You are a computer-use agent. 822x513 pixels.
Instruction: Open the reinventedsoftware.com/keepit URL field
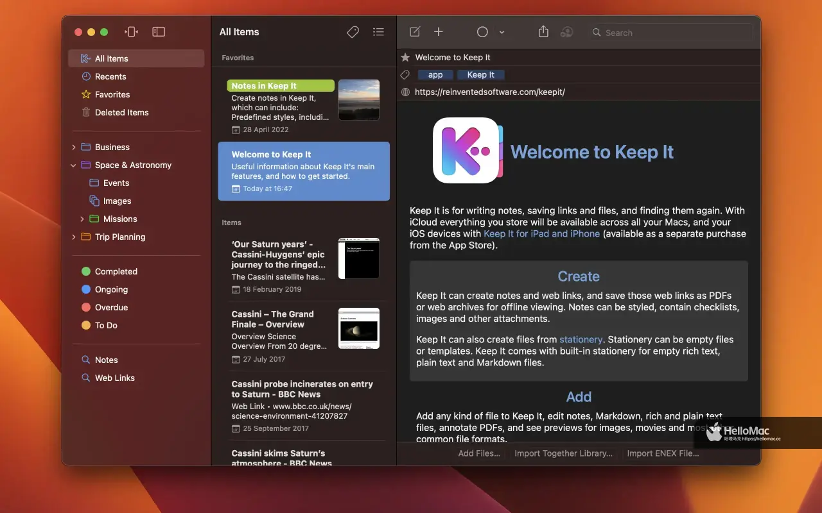(490, 92)
